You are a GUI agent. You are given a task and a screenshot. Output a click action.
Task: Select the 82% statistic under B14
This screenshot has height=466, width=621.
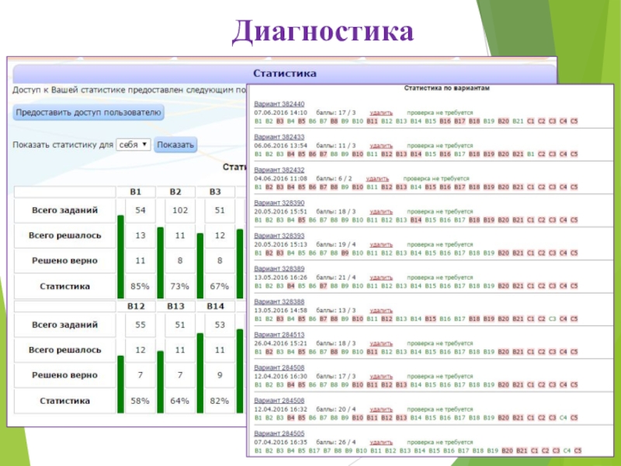(220, 401)
